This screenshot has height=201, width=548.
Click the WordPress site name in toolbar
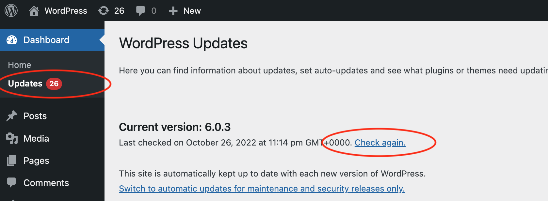click(66, 11)
